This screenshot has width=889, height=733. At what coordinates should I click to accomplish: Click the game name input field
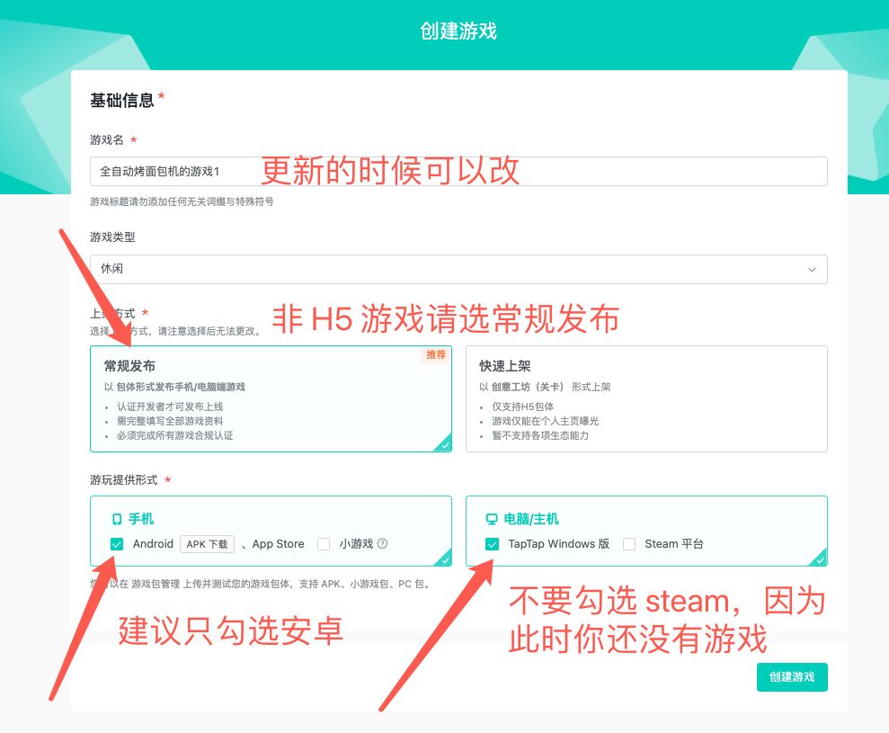[x=458, y=172]
